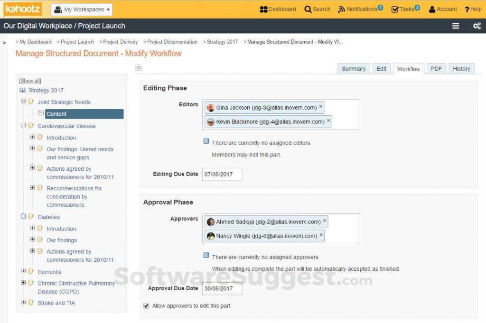Image resolution: width=486 pixels, height=323 pixels.
Task: Open the Tasks menu item
Action: (x=405, y=9)
